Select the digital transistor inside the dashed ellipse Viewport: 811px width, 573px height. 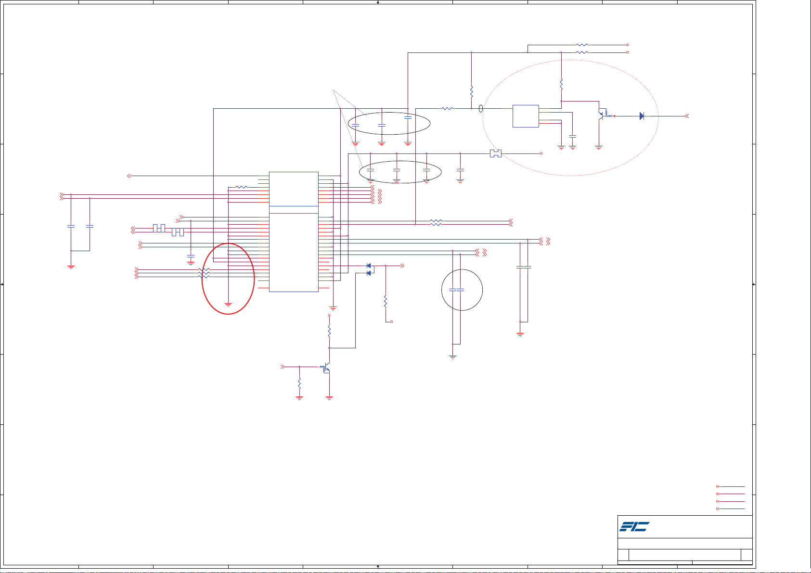[x=605, y=115]
